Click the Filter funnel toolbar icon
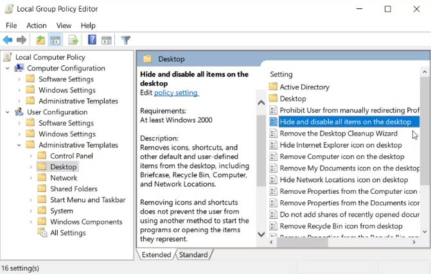 point(126,40)
